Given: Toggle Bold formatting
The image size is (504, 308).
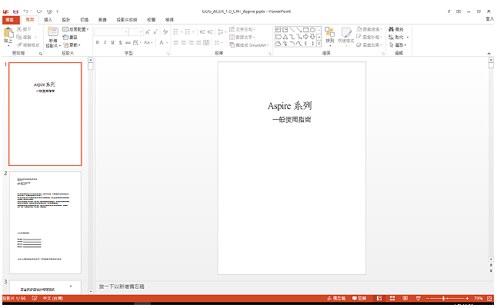Looking at the screenshot, I should click(x=98, y=42).
